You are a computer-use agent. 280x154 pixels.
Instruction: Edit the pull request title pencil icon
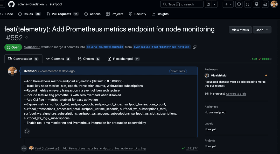pos(26,38)
